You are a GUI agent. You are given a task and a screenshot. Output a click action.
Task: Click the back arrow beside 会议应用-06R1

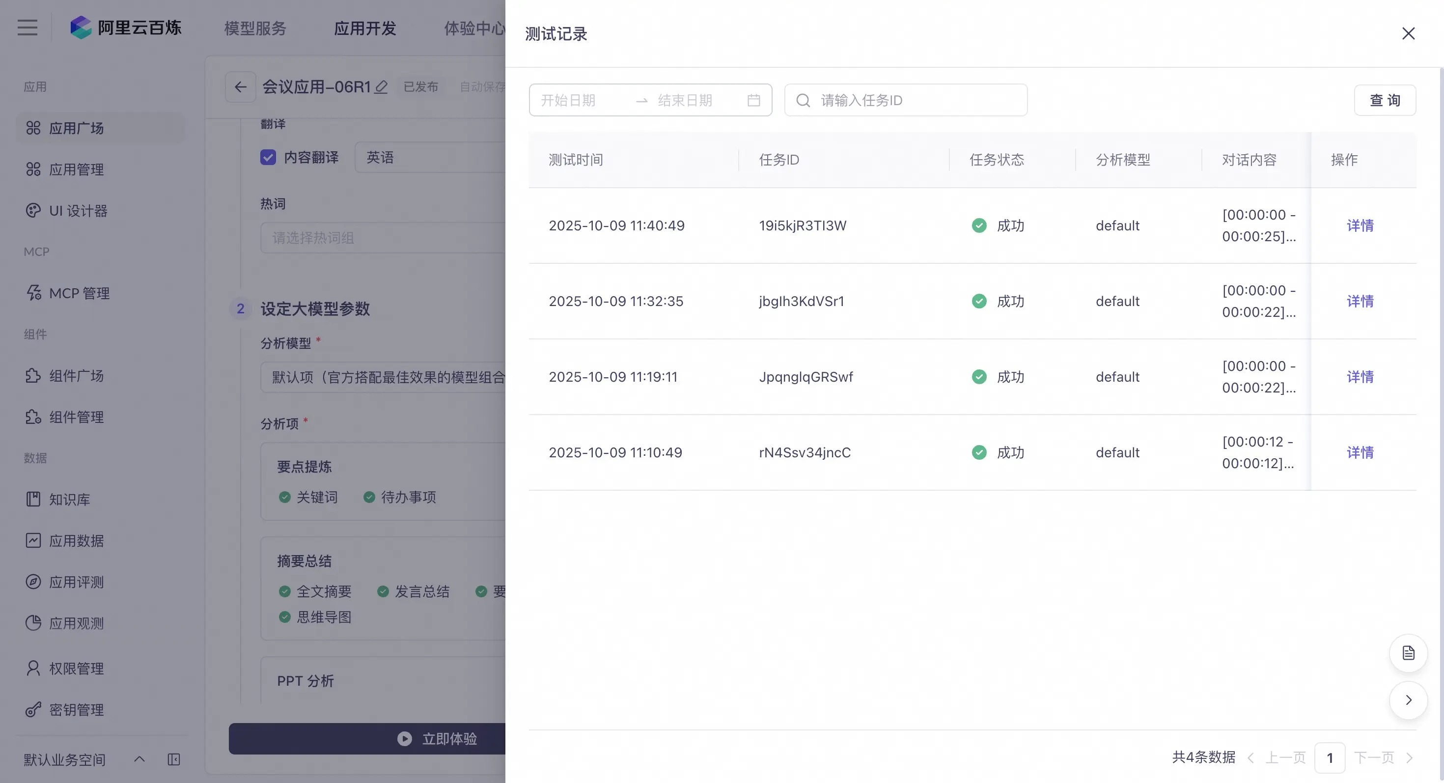click(x=241, y=87)
